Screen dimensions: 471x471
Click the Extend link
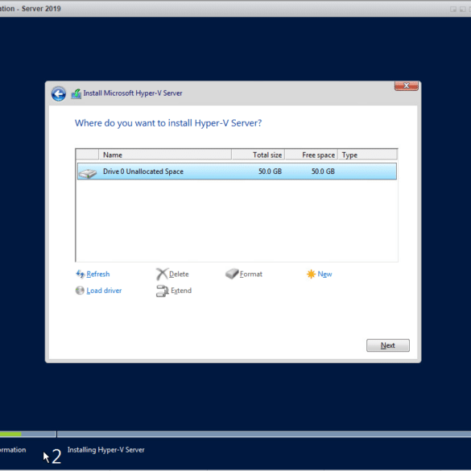pos(181,291)
